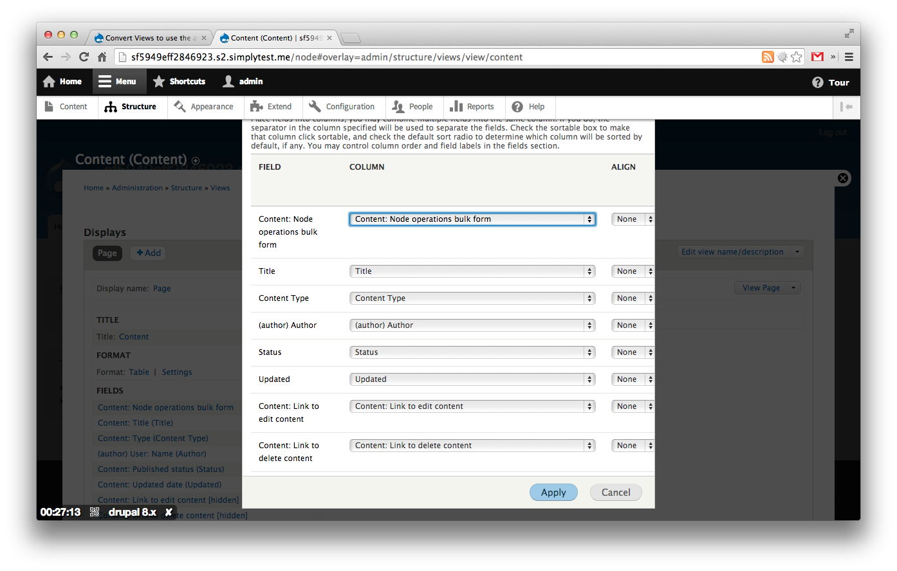Reload the page with refresh icon

point(84,57)
